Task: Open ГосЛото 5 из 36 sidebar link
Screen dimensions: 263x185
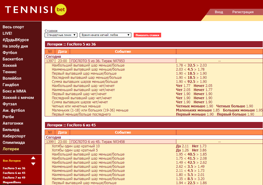Action: click(14, 168)
